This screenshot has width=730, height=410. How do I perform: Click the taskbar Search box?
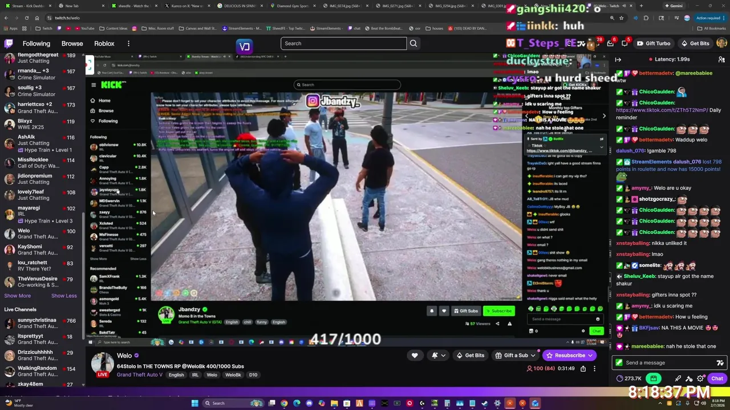tap(233, 403)
